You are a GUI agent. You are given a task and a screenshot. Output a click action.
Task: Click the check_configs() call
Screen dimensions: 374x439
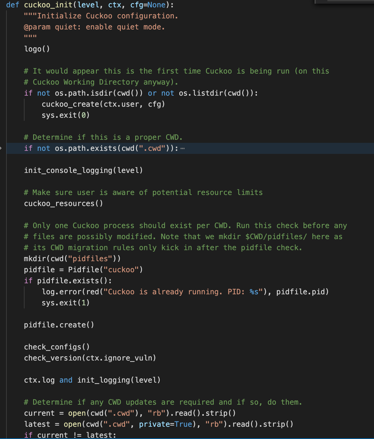coord(57,347)
